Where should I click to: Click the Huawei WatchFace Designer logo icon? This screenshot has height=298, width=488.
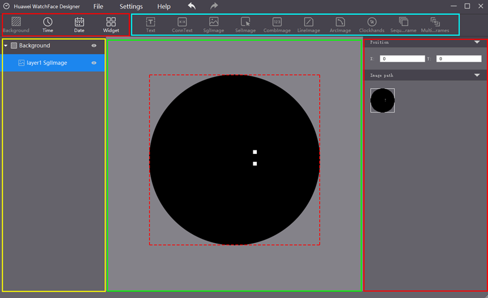tap(6, 6)
